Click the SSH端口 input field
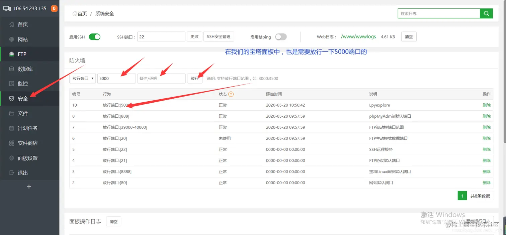506x235 pixels. (x=161, y=37)
